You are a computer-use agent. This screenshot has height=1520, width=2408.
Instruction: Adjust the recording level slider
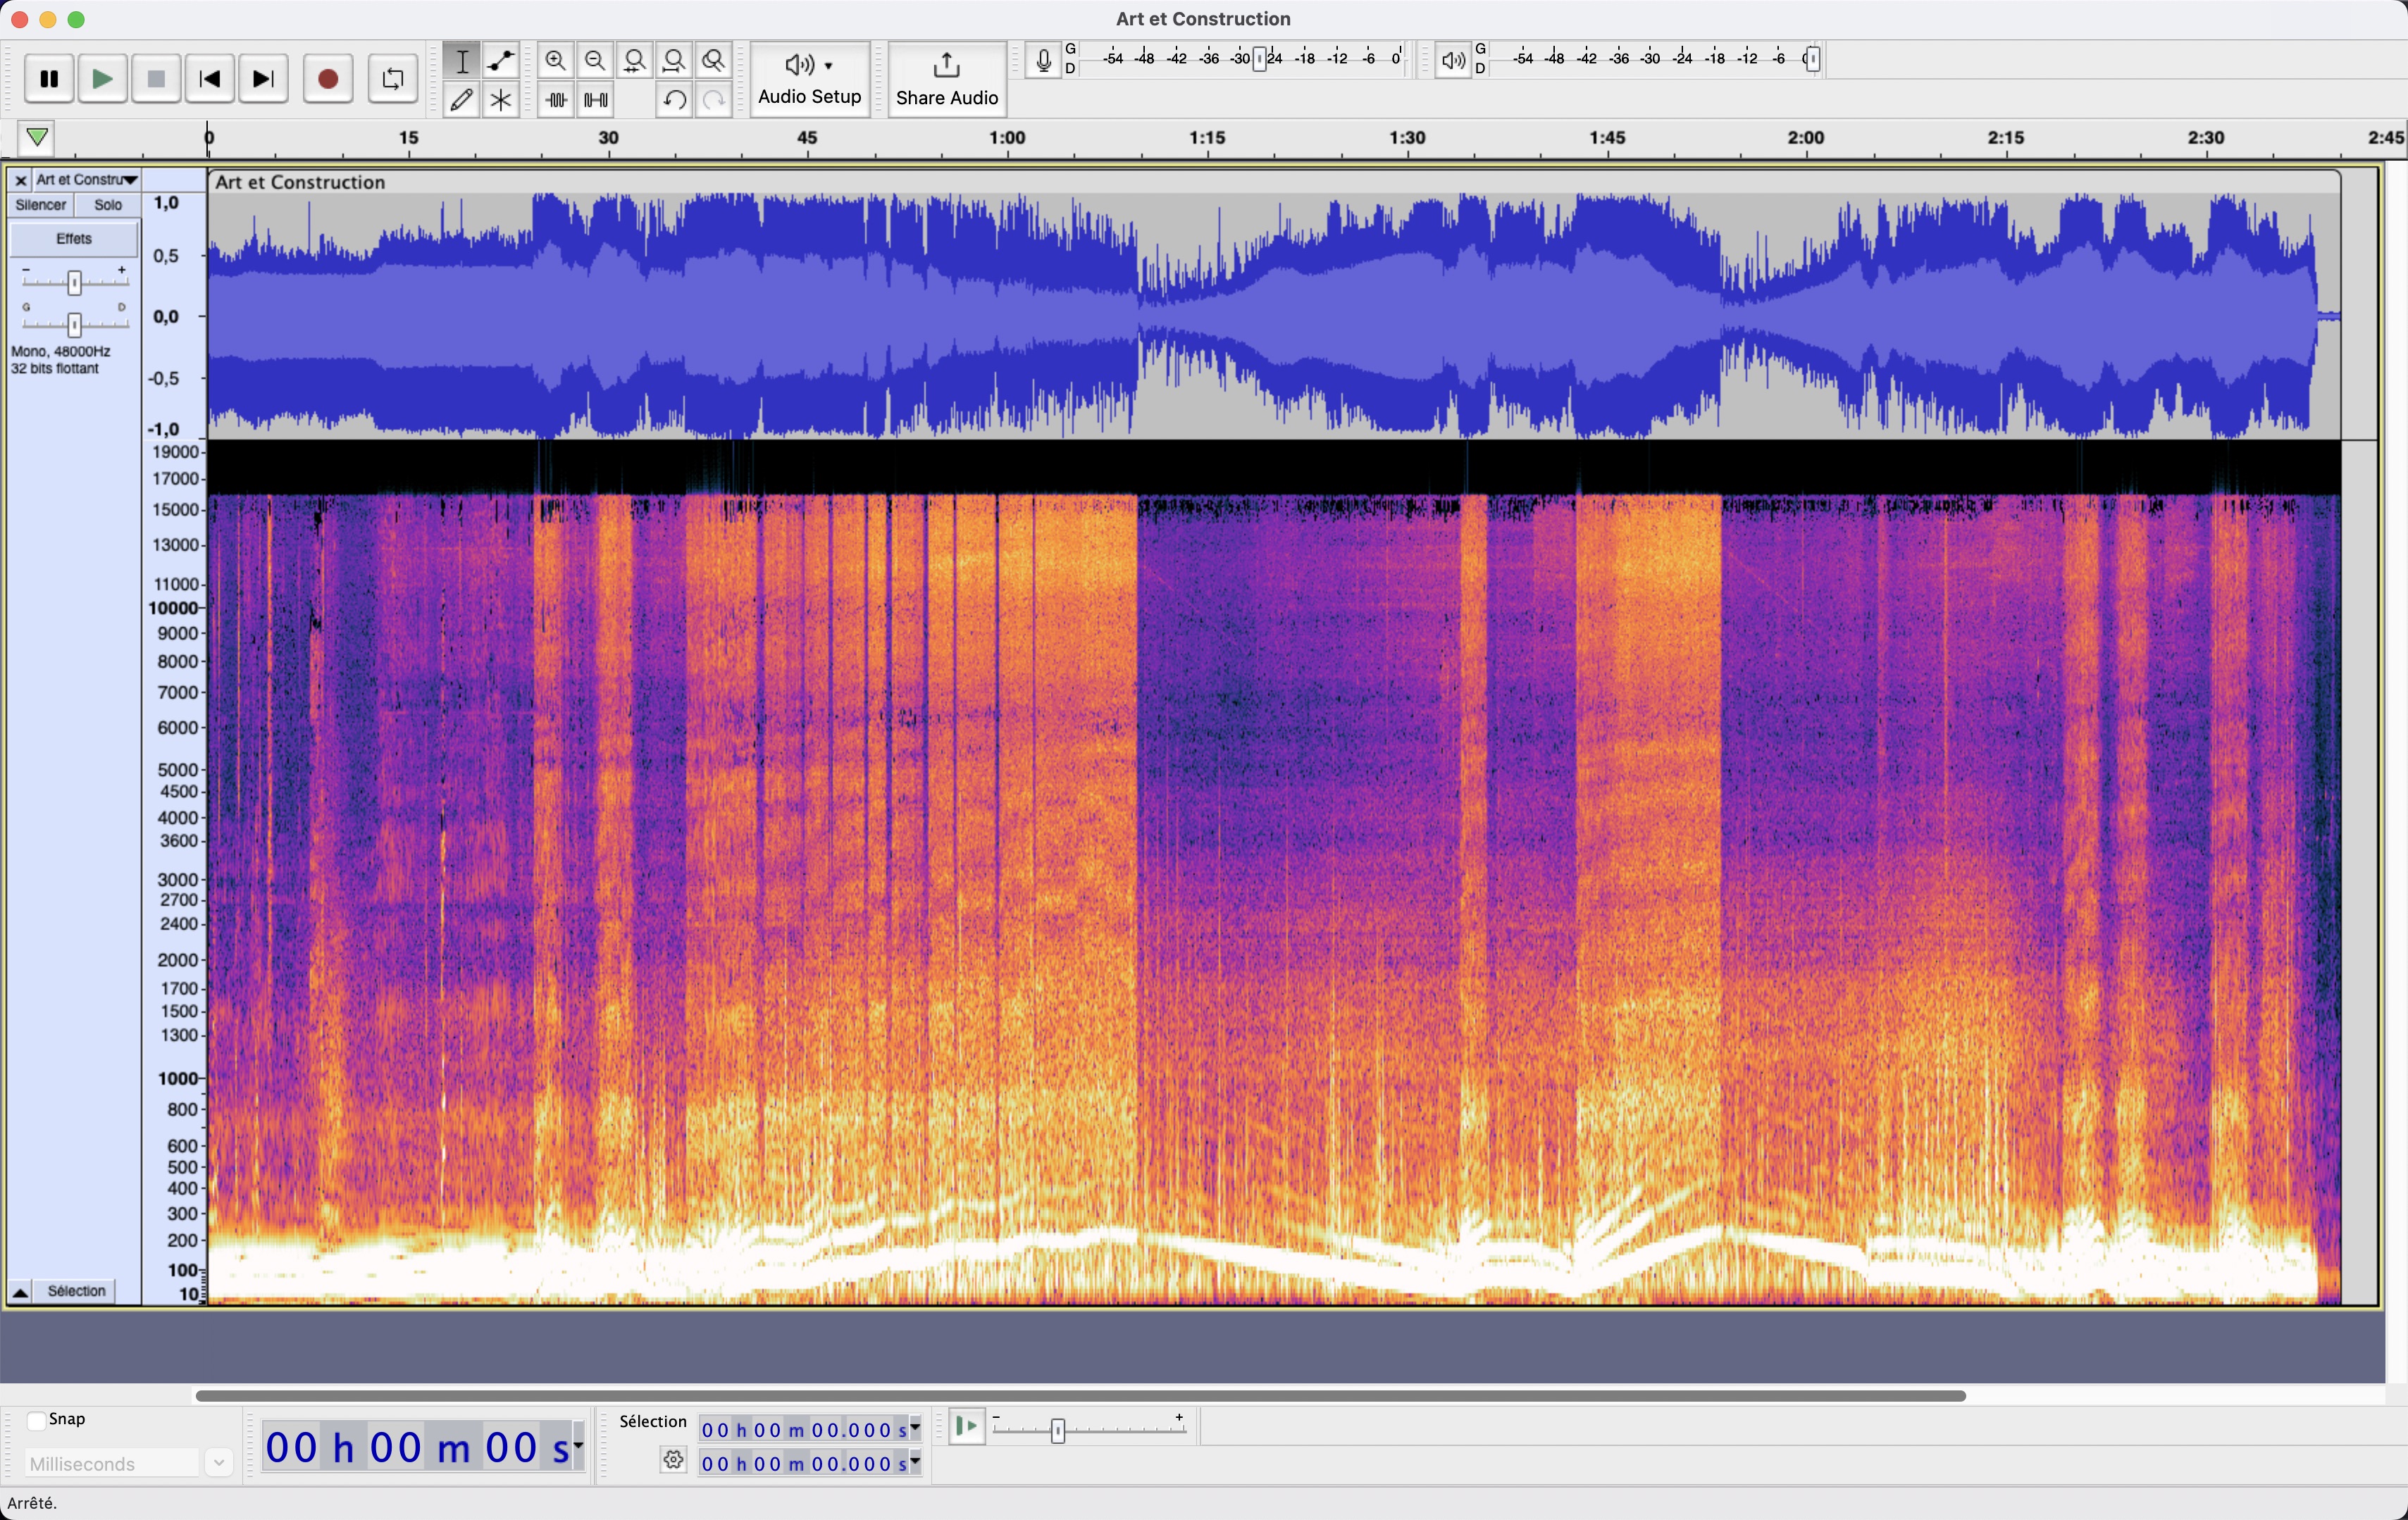[x=1260, y=60]
